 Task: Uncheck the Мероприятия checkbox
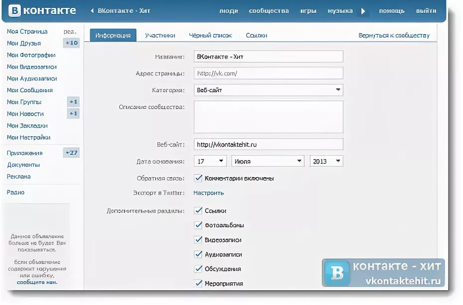[198, 283]
